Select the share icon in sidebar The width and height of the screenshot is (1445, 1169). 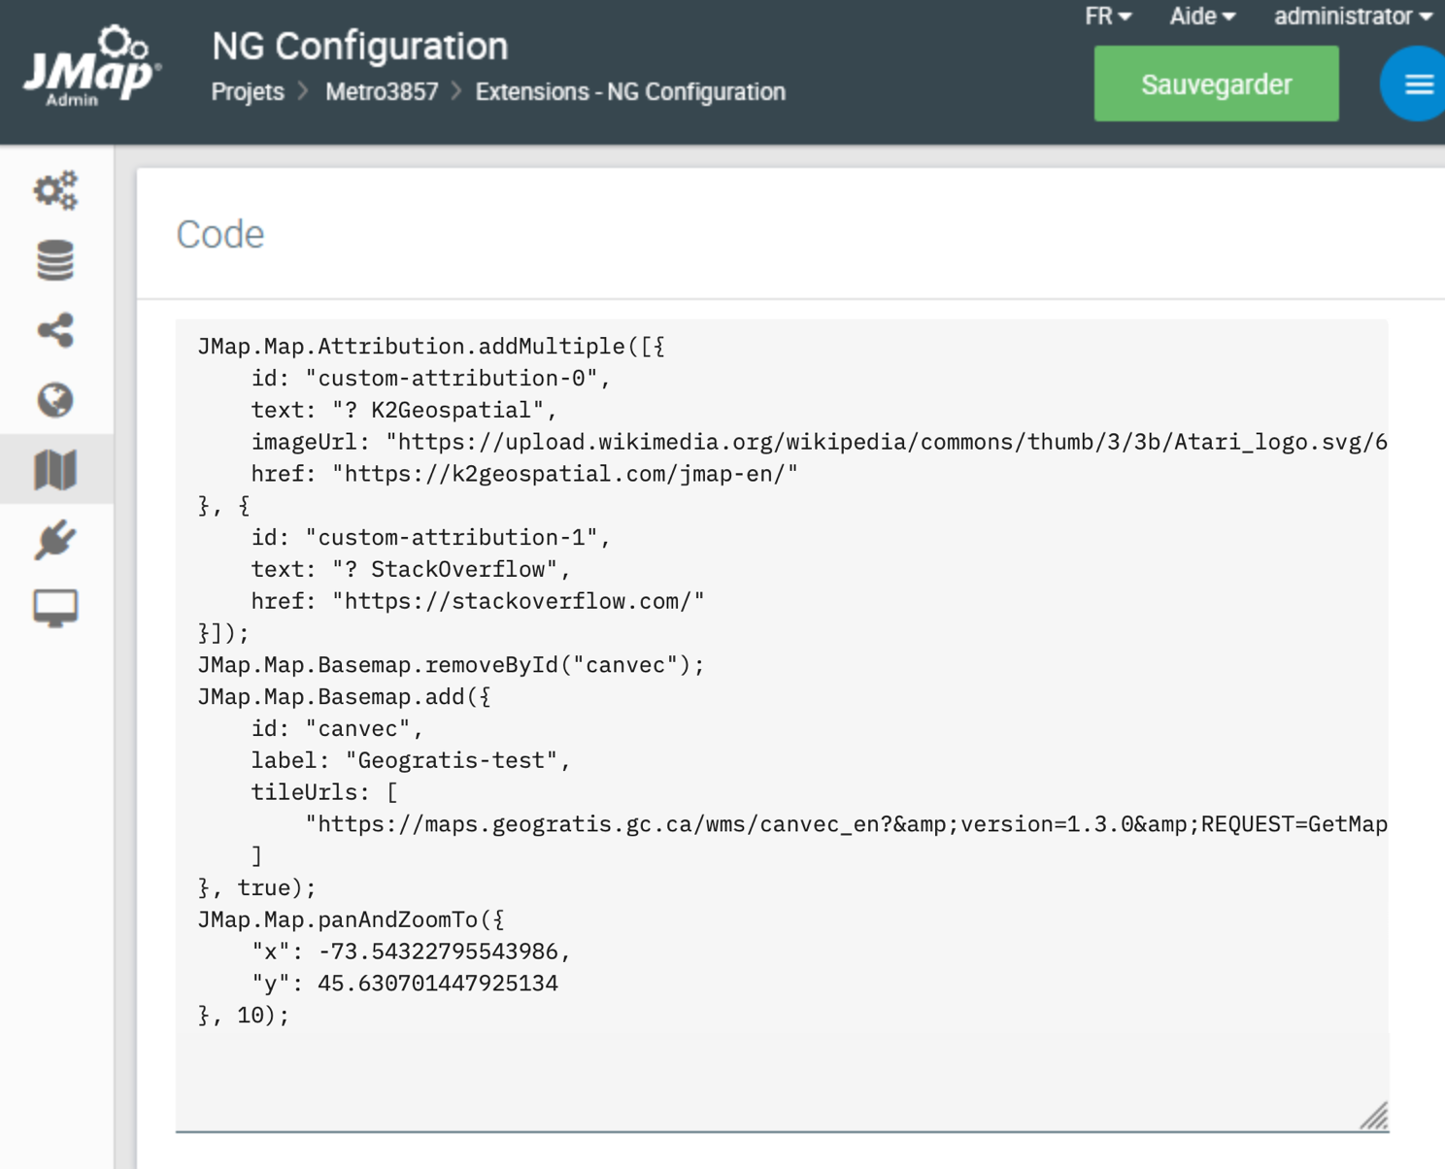(x=55, y=330)
